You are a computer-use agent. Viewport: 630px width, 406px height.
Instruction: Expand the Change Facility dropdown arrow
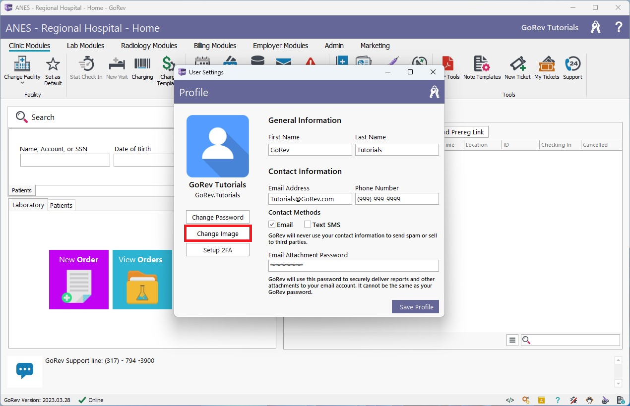click(22, 83)
